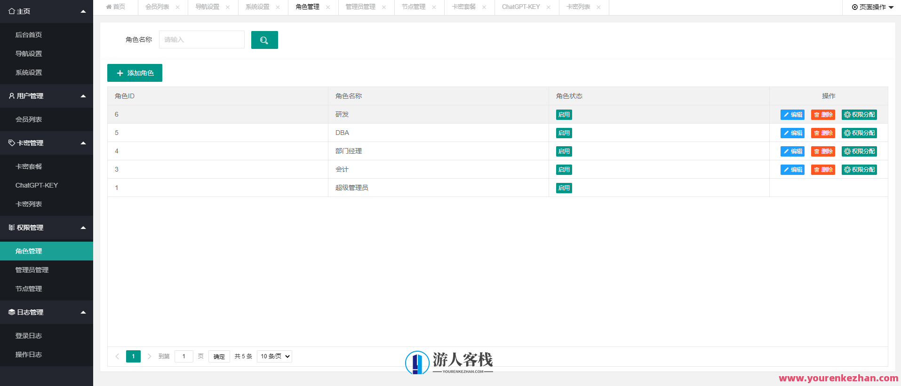
Task: Select the 超级管理员 role name cell
Action: (x=439, y=188)
